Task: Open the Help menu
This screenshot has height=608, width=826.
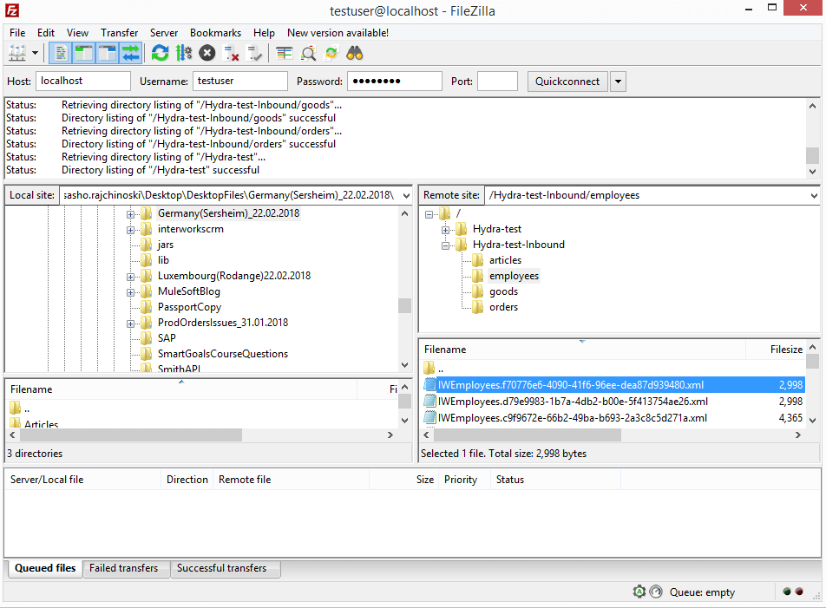Action: coord(264,33)
